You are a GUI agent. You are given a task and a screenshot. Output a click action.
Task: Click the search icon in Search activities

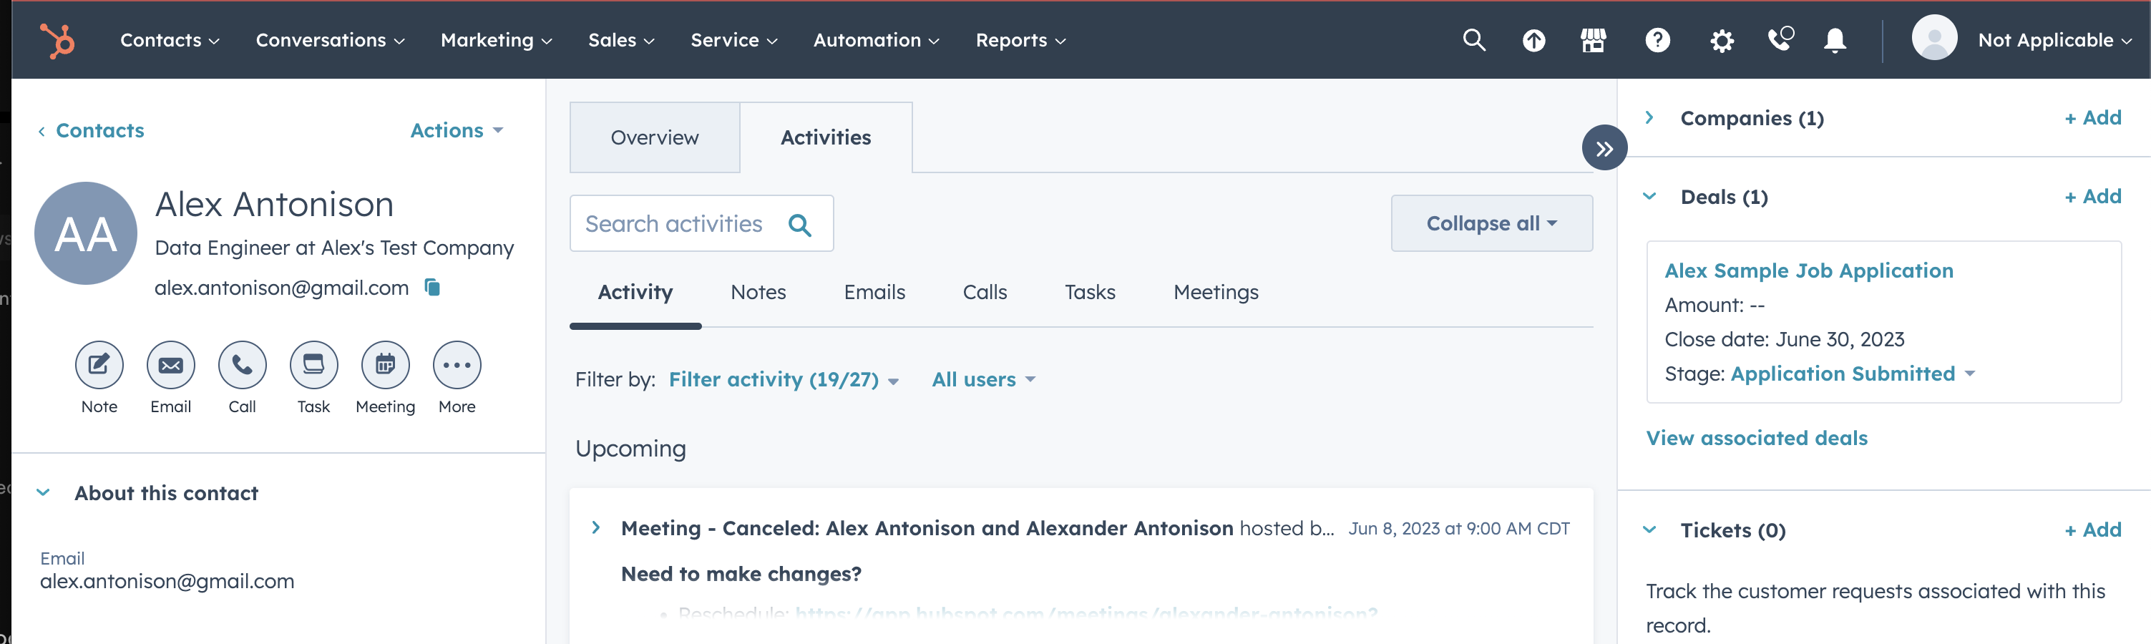click(799, 224)
